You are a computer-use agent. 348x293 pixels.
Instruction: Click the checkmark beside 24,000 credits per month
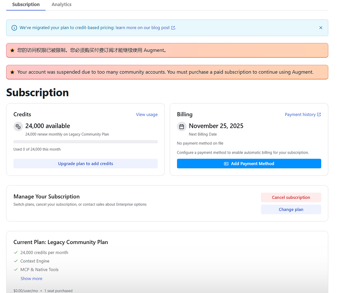16,252
